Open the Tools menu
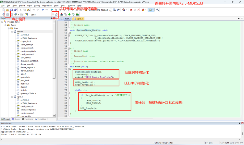 click(56, 6)
